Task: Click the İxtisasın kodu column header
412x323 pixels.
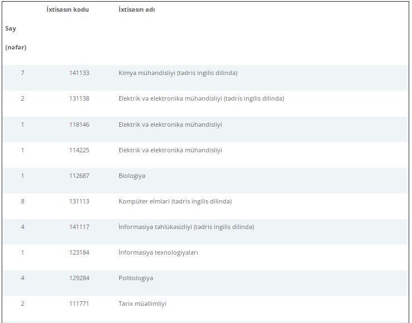Action: click(67, 9)
